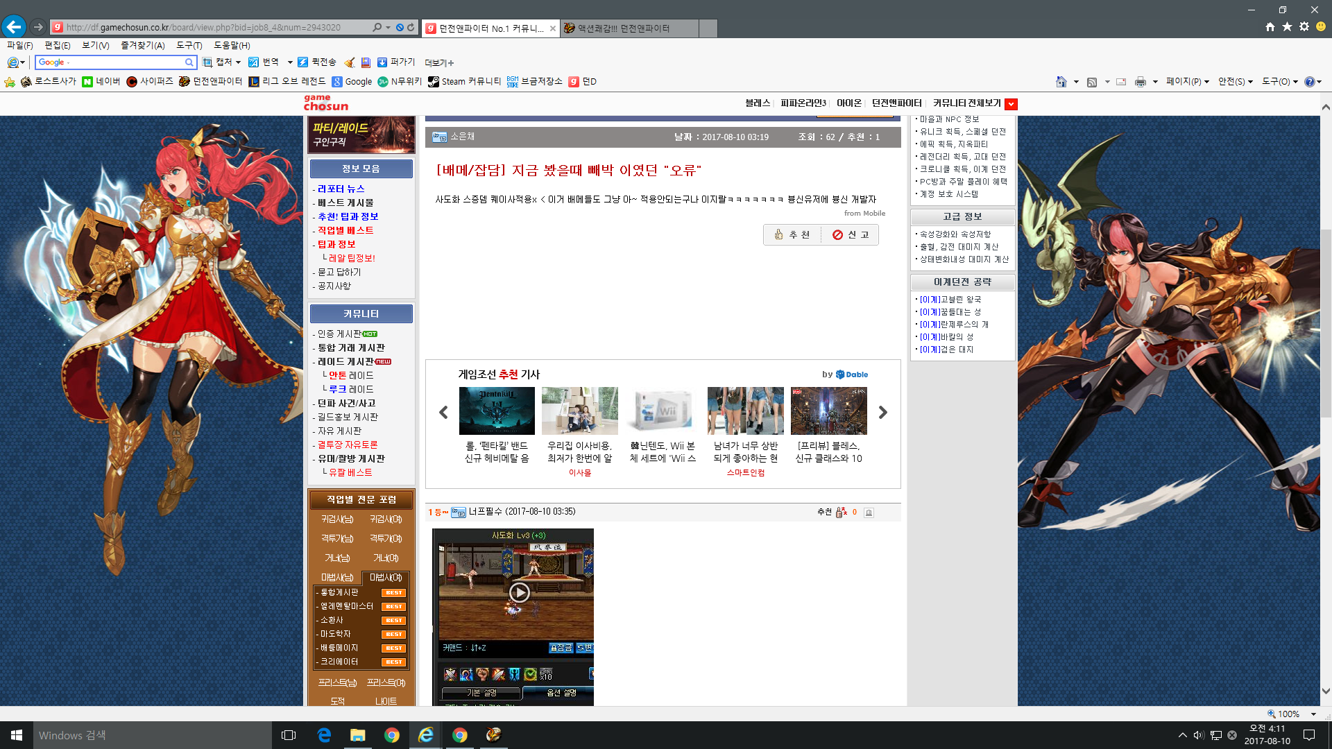Click the printer icon in command bar

pos(1140,82)
